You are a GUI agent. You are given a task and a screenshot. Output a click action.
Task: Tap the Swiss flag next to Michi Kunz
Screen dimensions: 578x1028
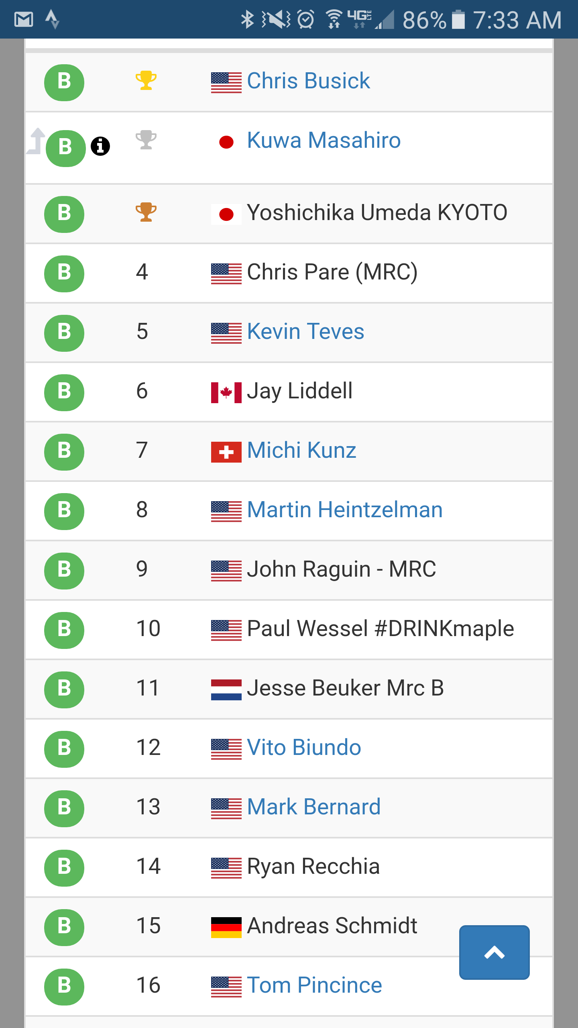[226, 452]
